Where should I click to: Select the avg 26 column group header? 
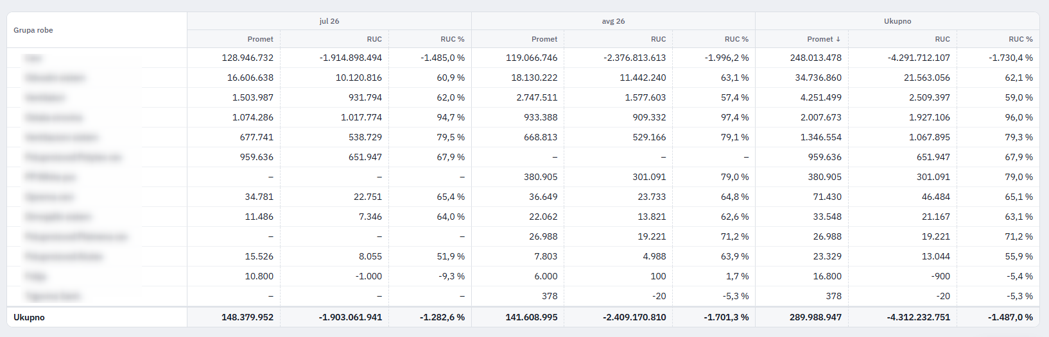[613, 21]
